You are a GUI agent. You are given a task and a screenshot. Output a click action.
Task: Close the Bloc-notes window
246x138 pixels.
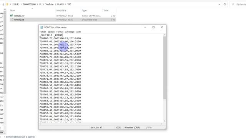[x=162, y=27]
